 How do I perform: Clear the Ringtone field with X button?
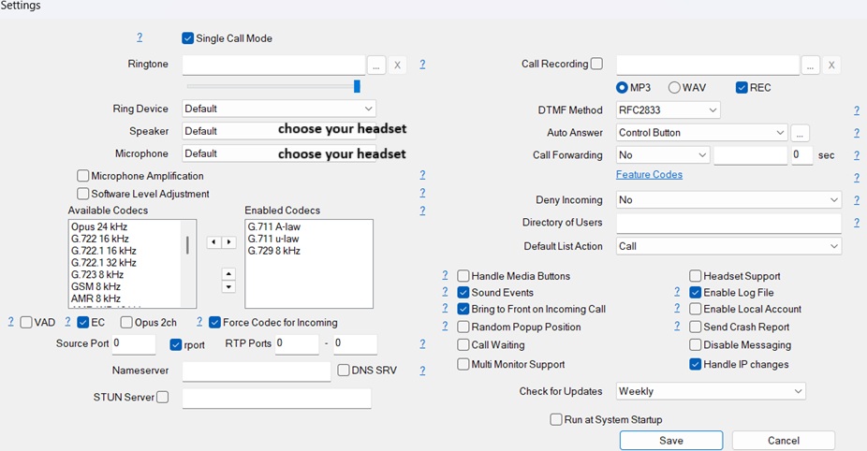tap(398, 65)
